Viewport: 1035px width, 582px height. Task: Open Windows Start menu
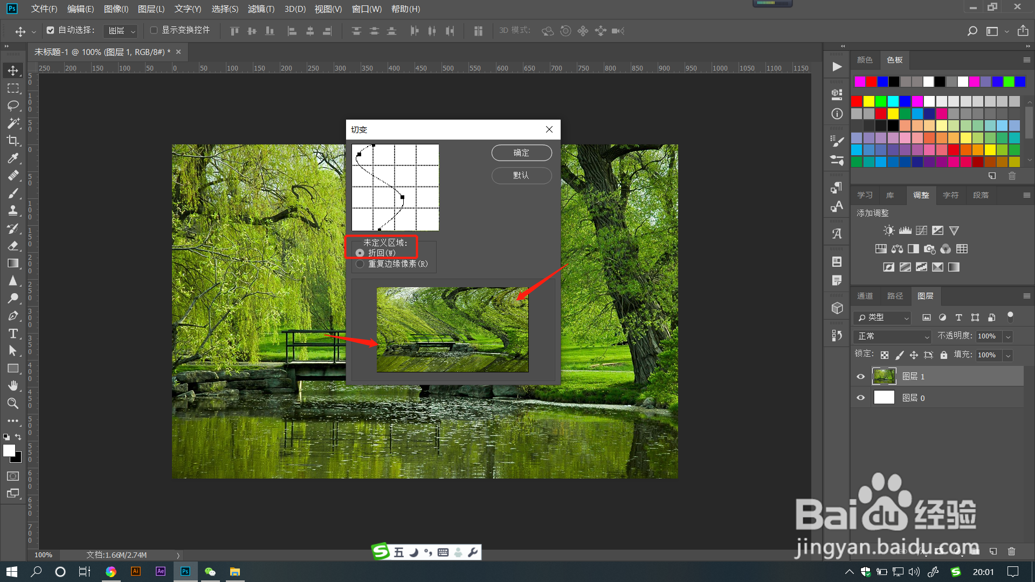pos(12,571)
